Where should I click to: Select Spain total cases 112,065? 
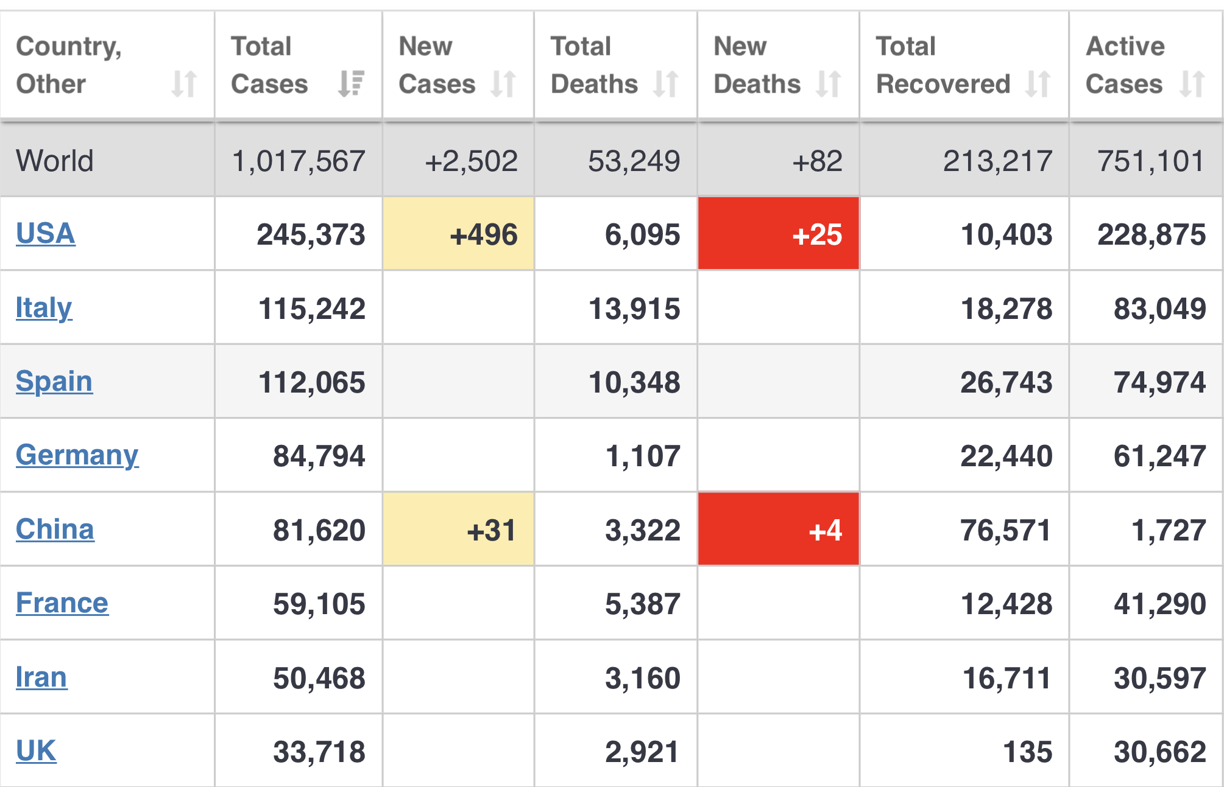point(312,383)
